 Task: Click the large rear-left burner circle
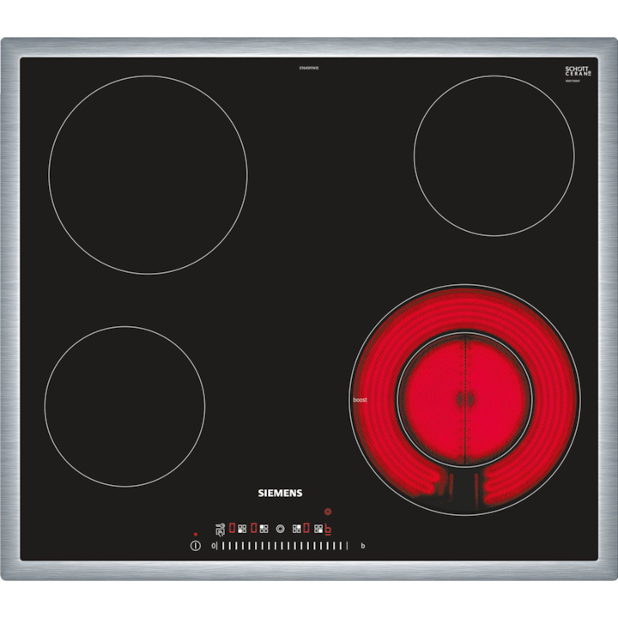pyautogui.click(x=148, y=175)
